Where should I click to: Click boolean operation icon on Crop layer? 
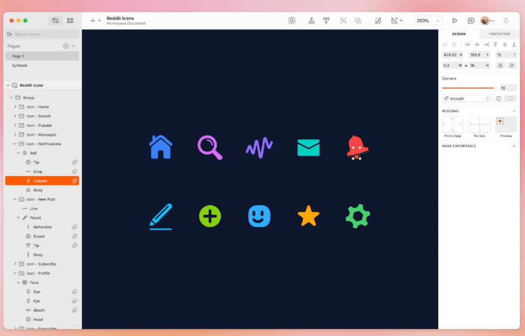point(75,172)
